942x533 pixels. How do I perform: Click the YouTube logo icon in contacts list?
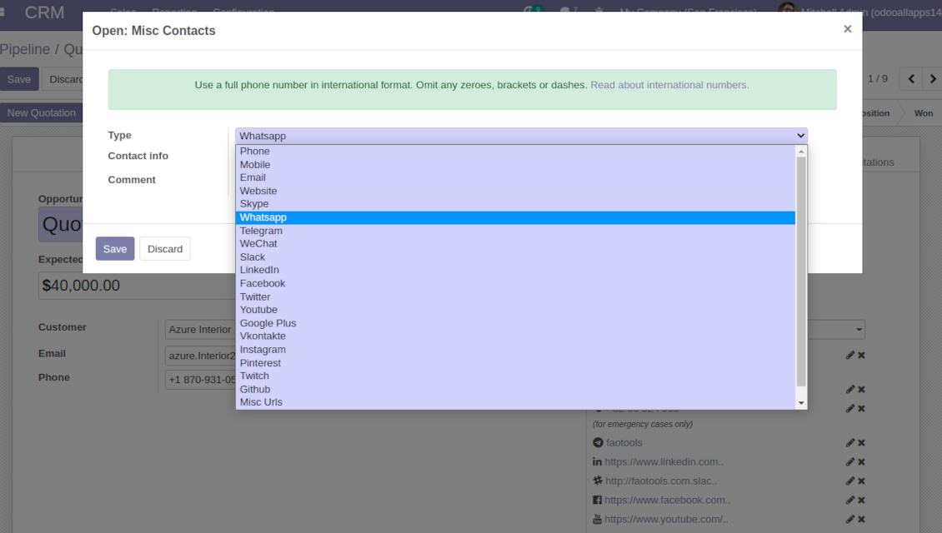[x=597, y=519]
